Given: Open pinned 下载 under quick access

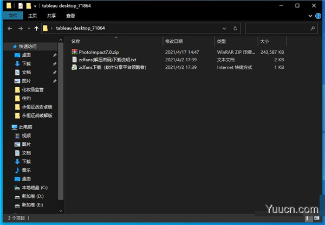Looking at the screenshot, I should (27, 63).
